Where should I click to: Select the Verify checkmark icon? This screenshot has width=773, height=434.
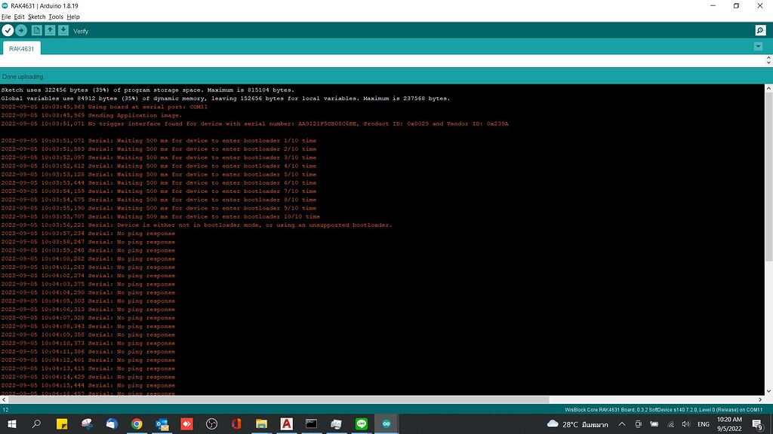(8, 30)
